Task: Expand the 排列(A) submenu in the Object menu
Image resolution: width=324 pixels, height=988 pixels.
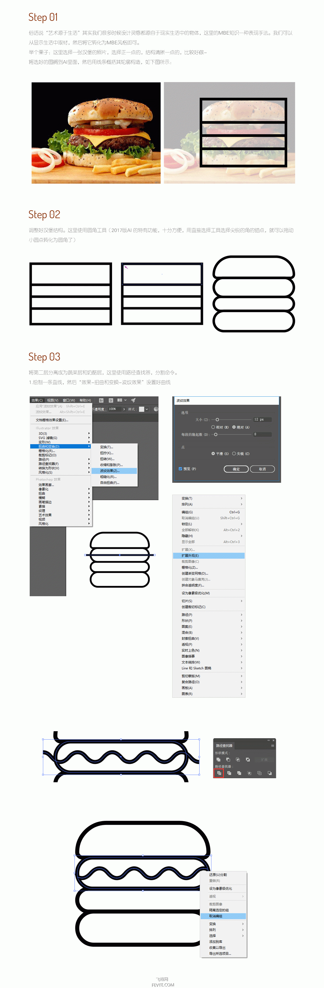Action: [x=209, y=504]
